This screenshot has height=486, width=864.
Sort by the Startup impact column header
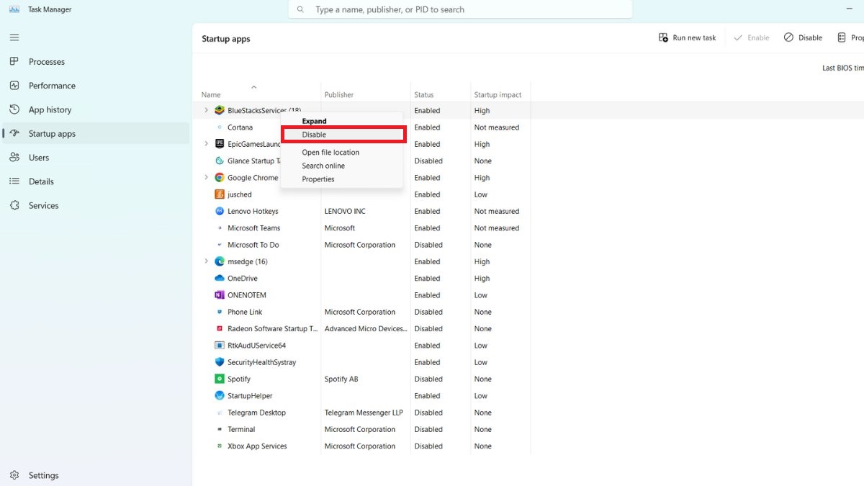[498, 95]
